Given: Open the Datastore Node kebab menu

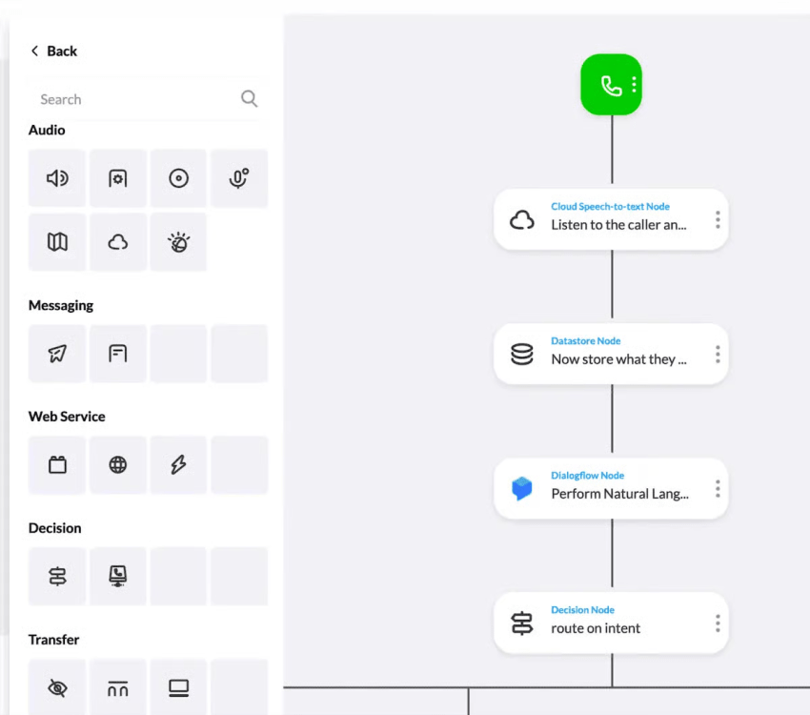Looking at the screenshot, I should click(717, 354).
